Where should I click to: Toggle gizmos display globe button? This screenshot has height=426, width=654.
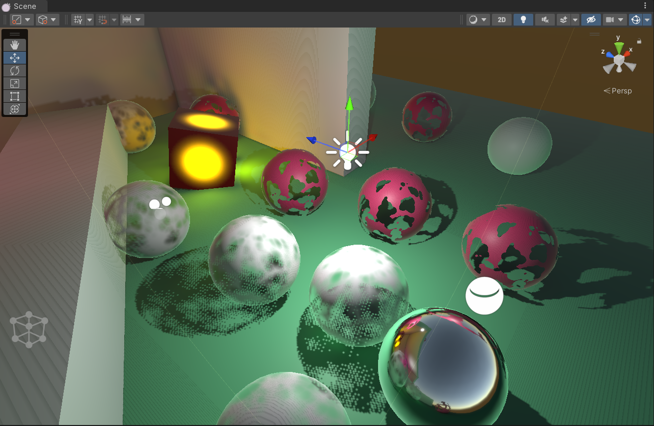[x=635, y=20]
